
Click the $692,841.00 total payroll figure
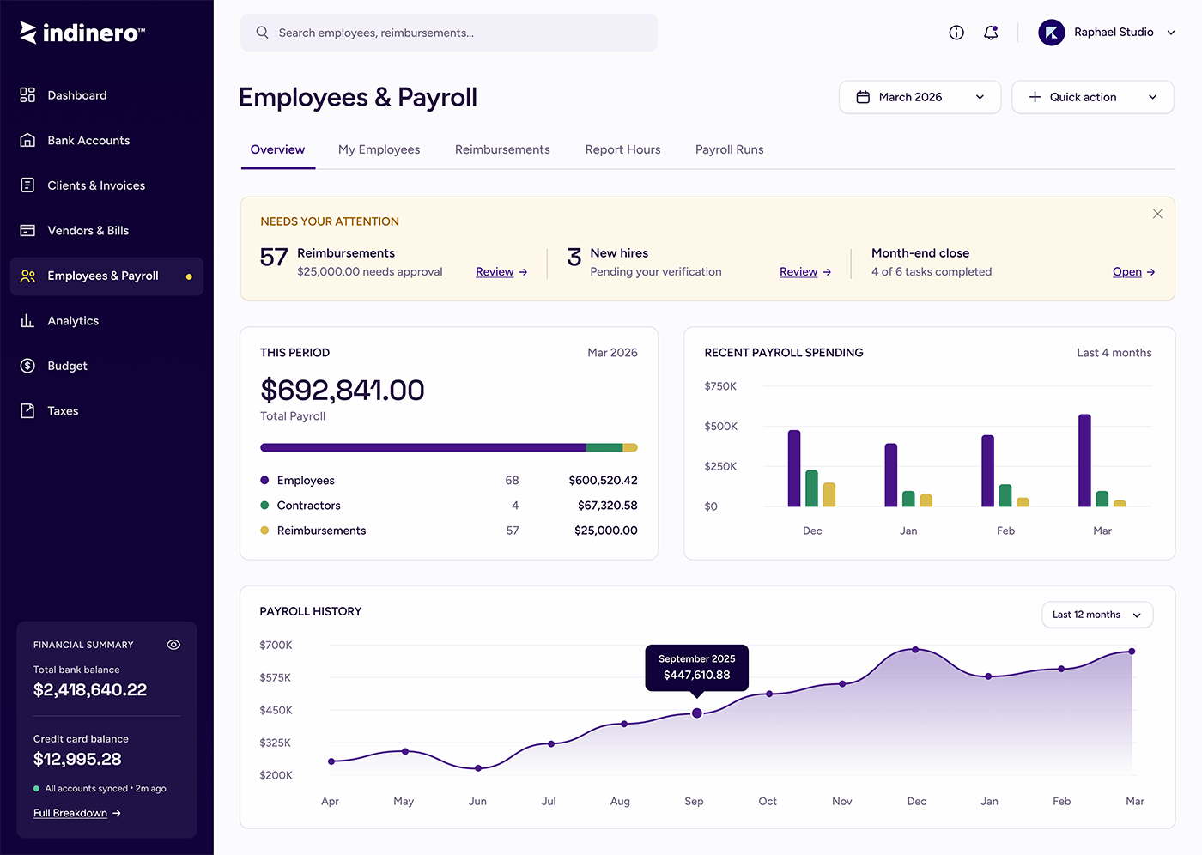343,391
